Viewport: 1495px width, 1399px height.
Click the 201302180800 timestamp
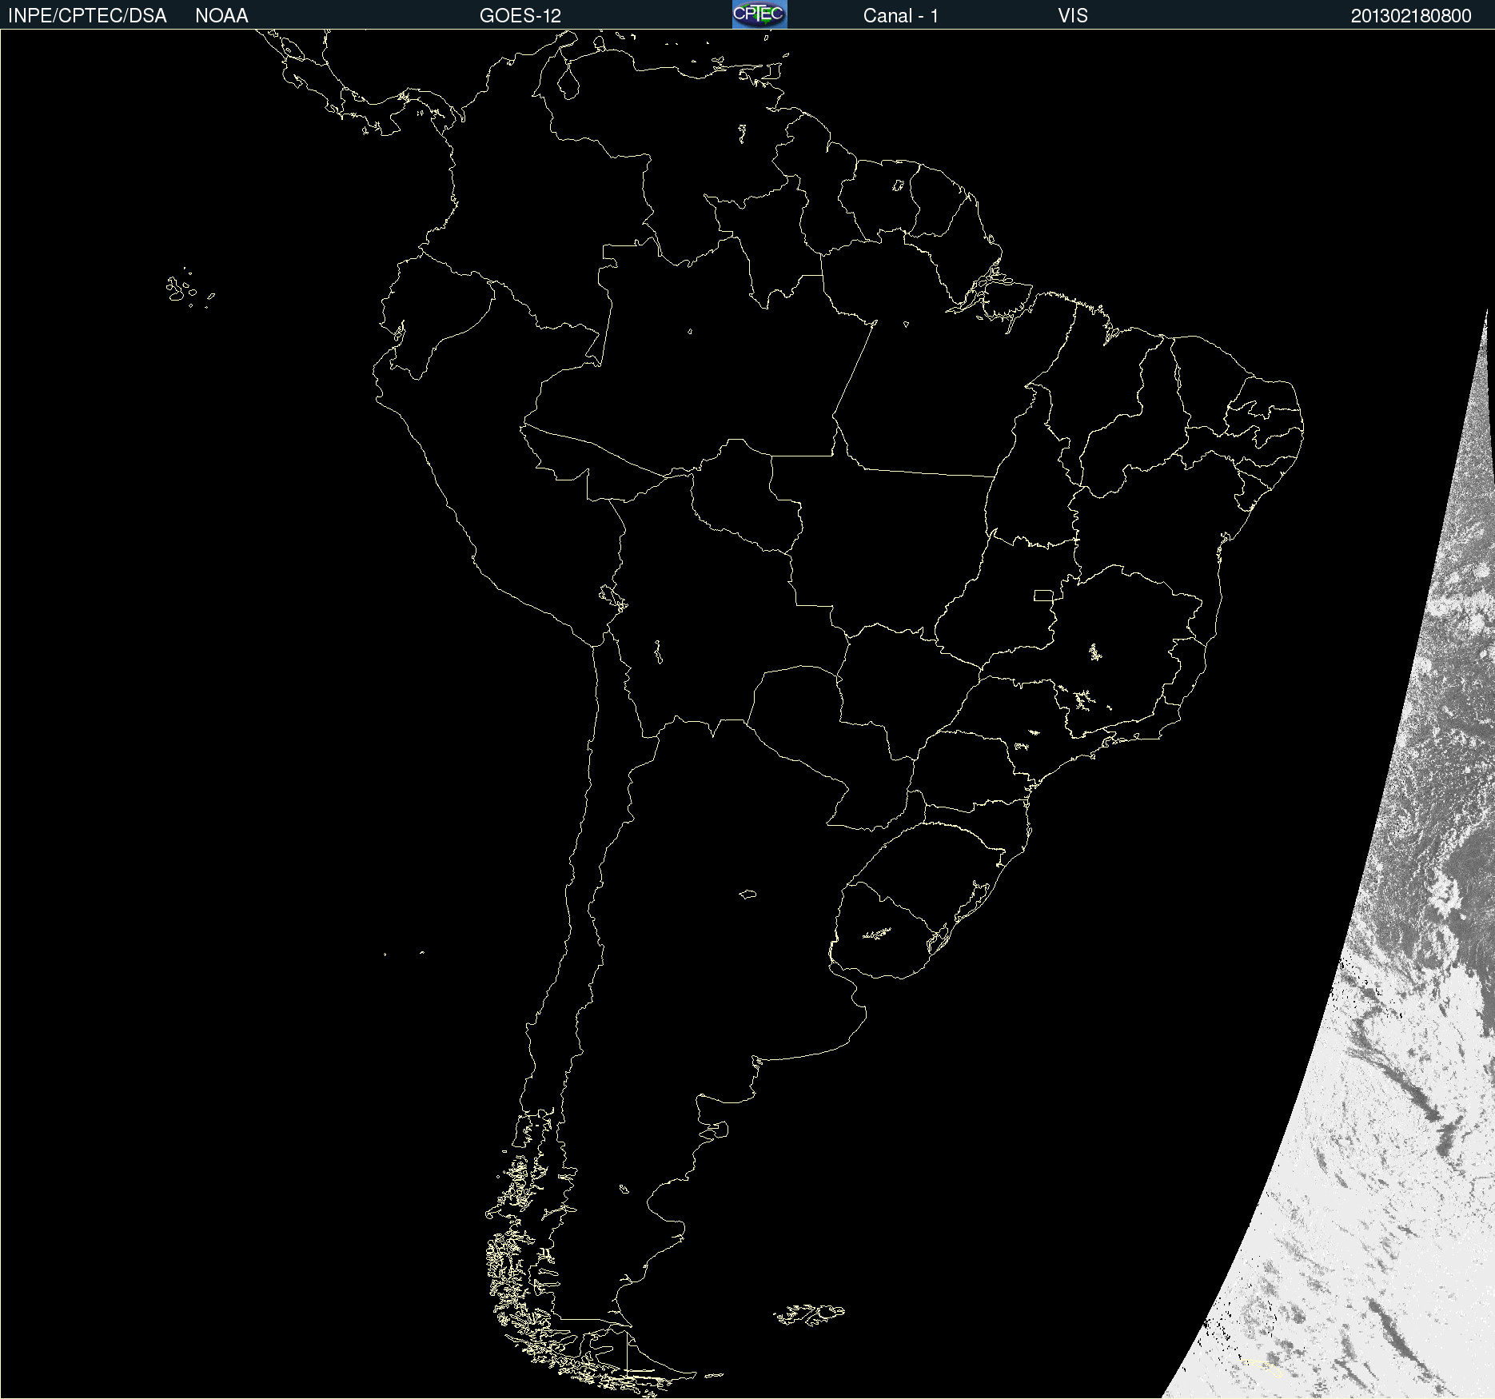click(x=1411, y=16)
